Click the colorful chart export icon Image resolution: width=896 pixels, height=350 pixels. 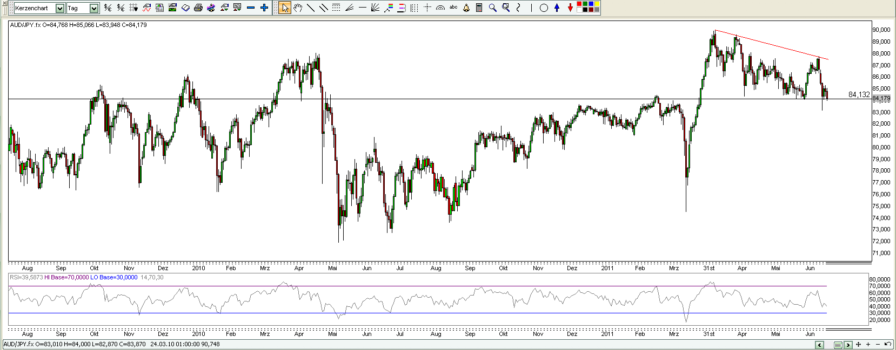211,8
